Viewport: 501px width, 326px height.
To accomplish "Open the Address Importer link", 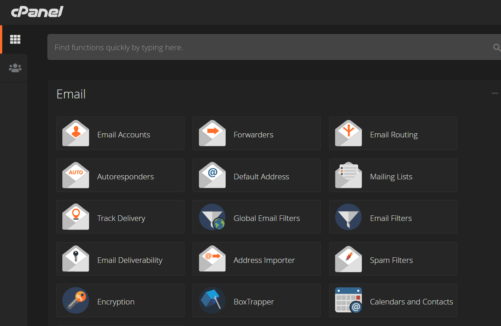I will [264, 260].
